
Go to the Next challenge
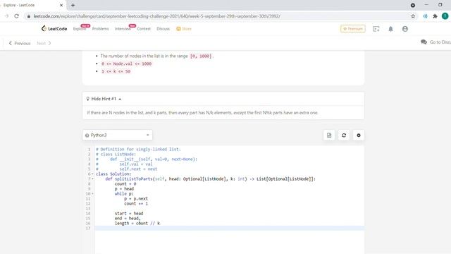(44, 43)
